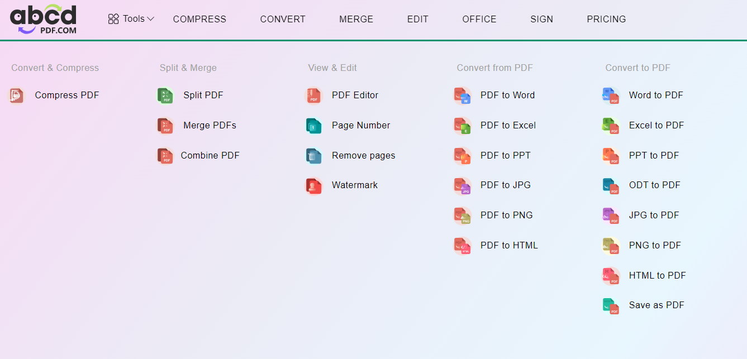This screenshot has height=359, width=747.
Task: Click the Watermark stamp icon
Action: click(313, 185)
